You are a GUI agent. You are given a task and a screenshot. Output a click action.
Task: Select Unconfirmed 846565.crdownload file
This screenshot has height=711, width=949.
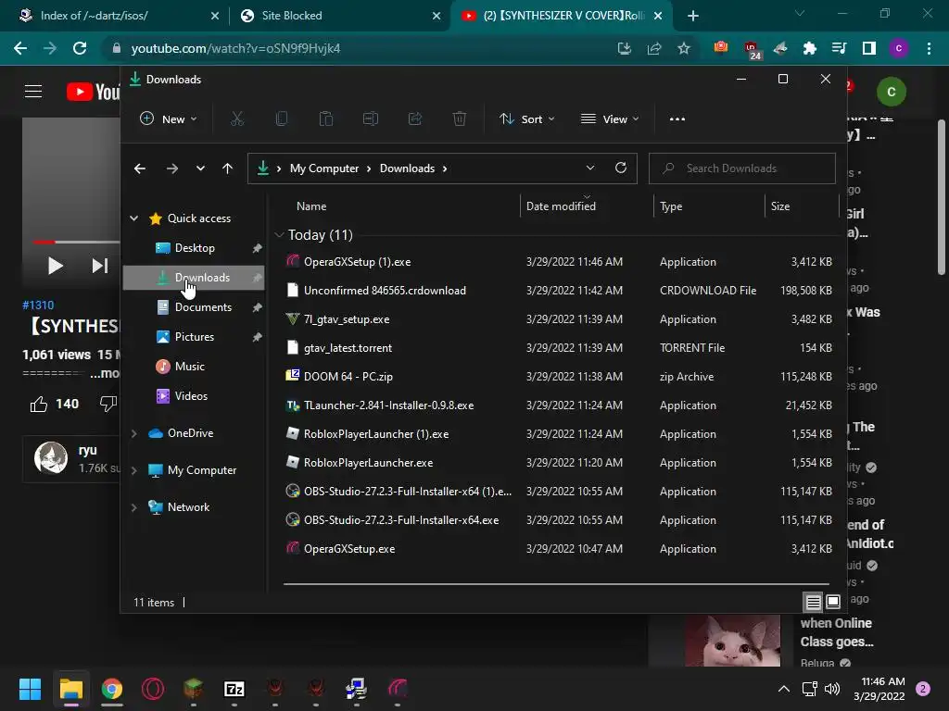[385, 290]
